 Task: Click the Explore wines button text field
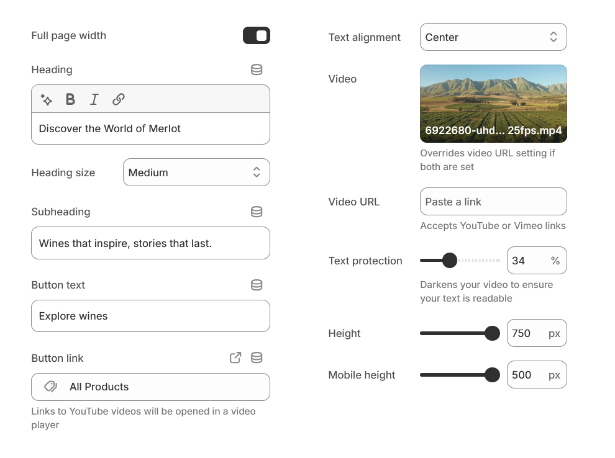[x=150, y=316]
